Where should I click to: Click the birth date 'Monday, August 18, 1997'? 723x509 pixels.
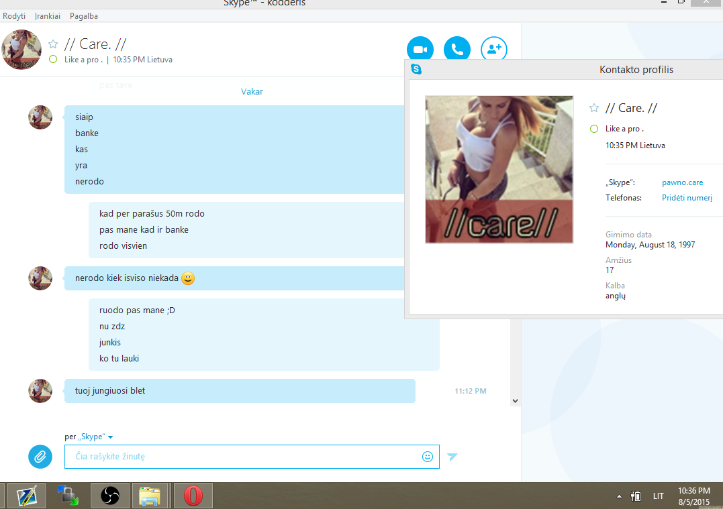[650, 245]
